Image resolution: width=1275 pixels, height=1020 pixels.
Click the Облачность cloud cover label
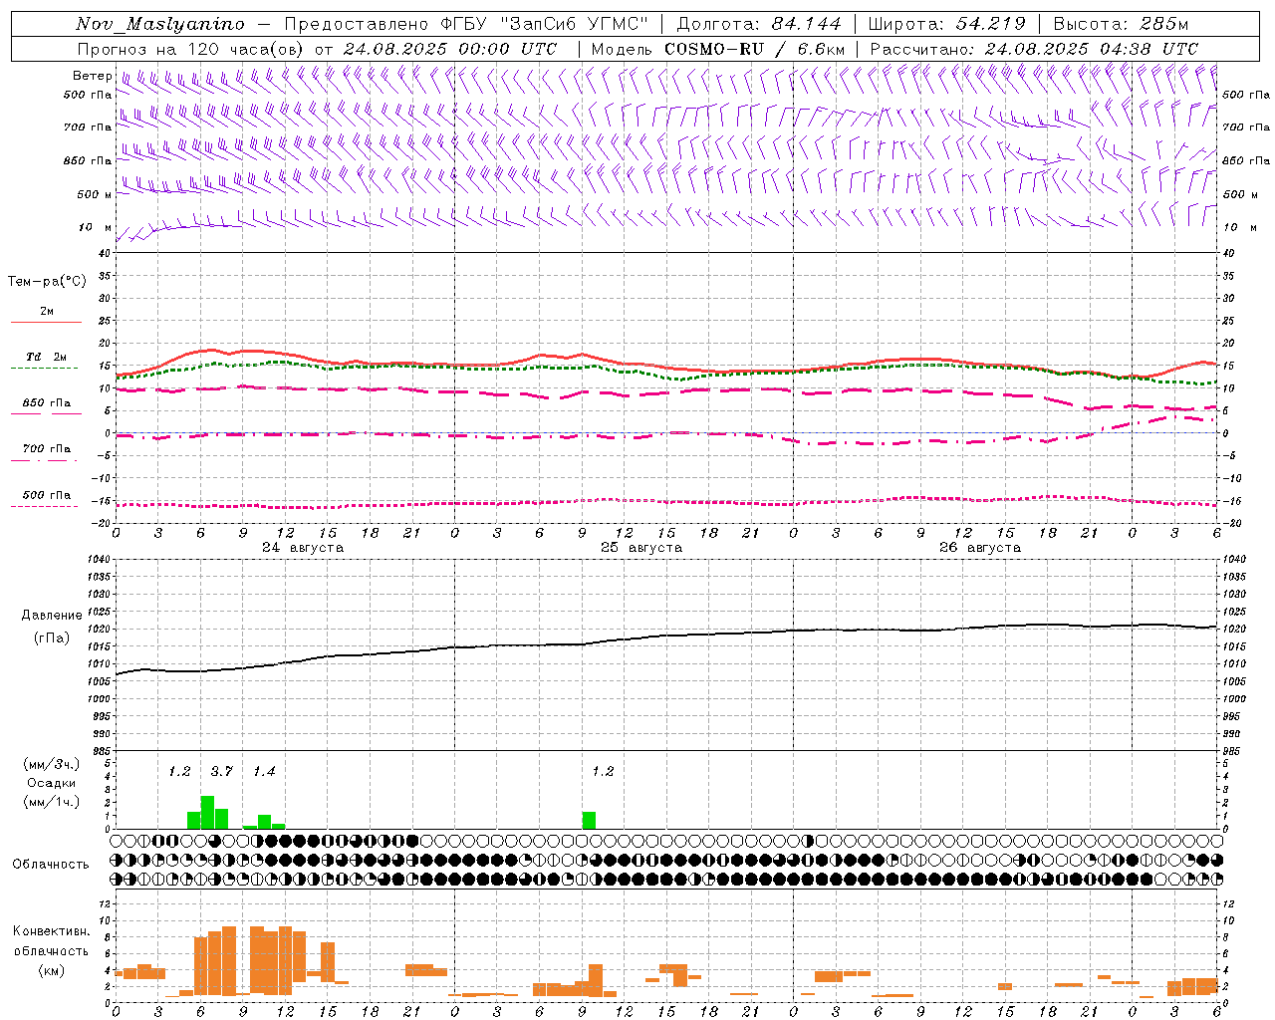[x=51, y=865]
